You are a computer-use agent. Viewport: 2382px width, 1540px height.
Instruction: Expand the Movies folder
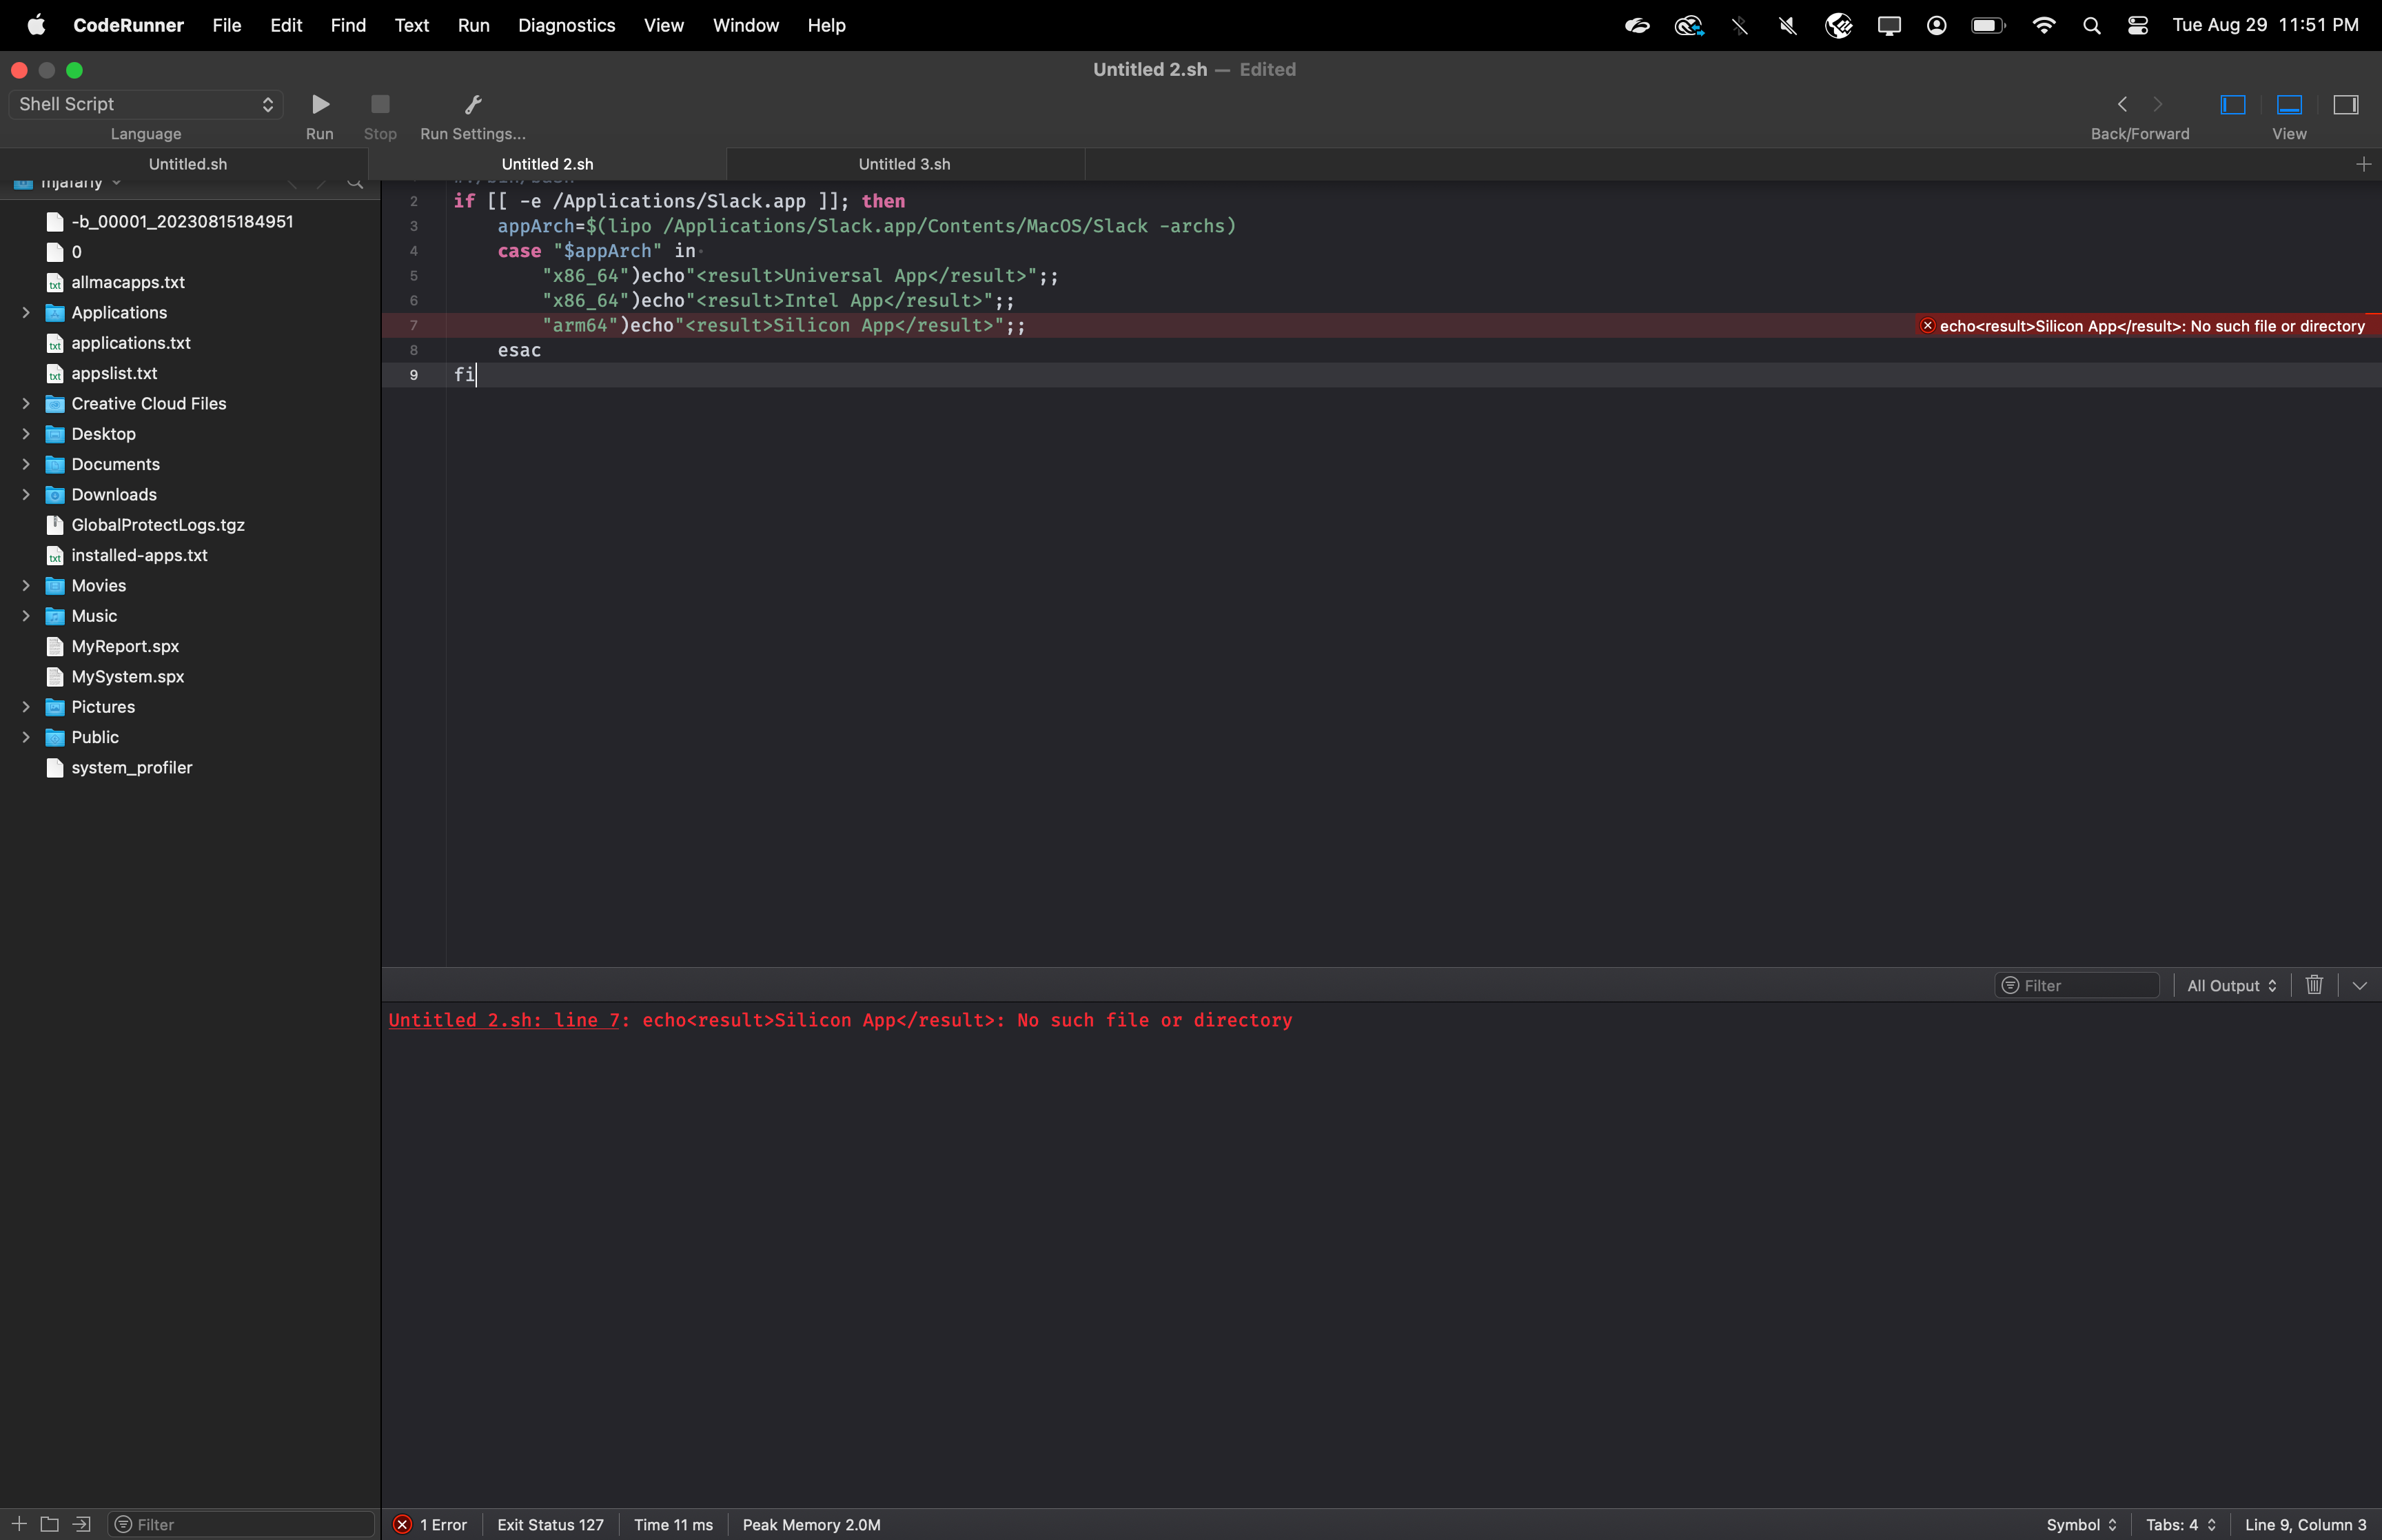[x=26, y=585]
